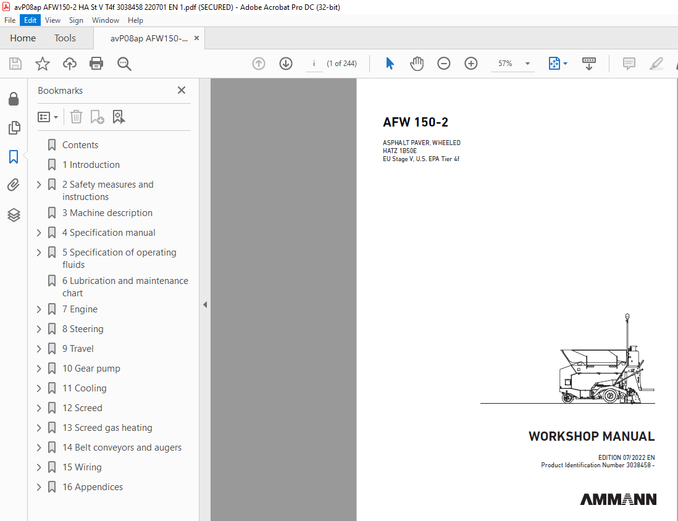Screen dimensions: 678x521
Task: Click the fit page view icon
Action: [555, 64]
